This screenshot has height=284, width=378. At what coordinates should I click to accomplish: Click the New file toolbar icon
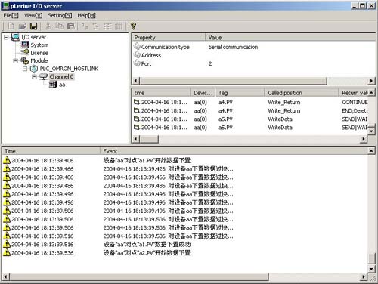tap(11, 26)
